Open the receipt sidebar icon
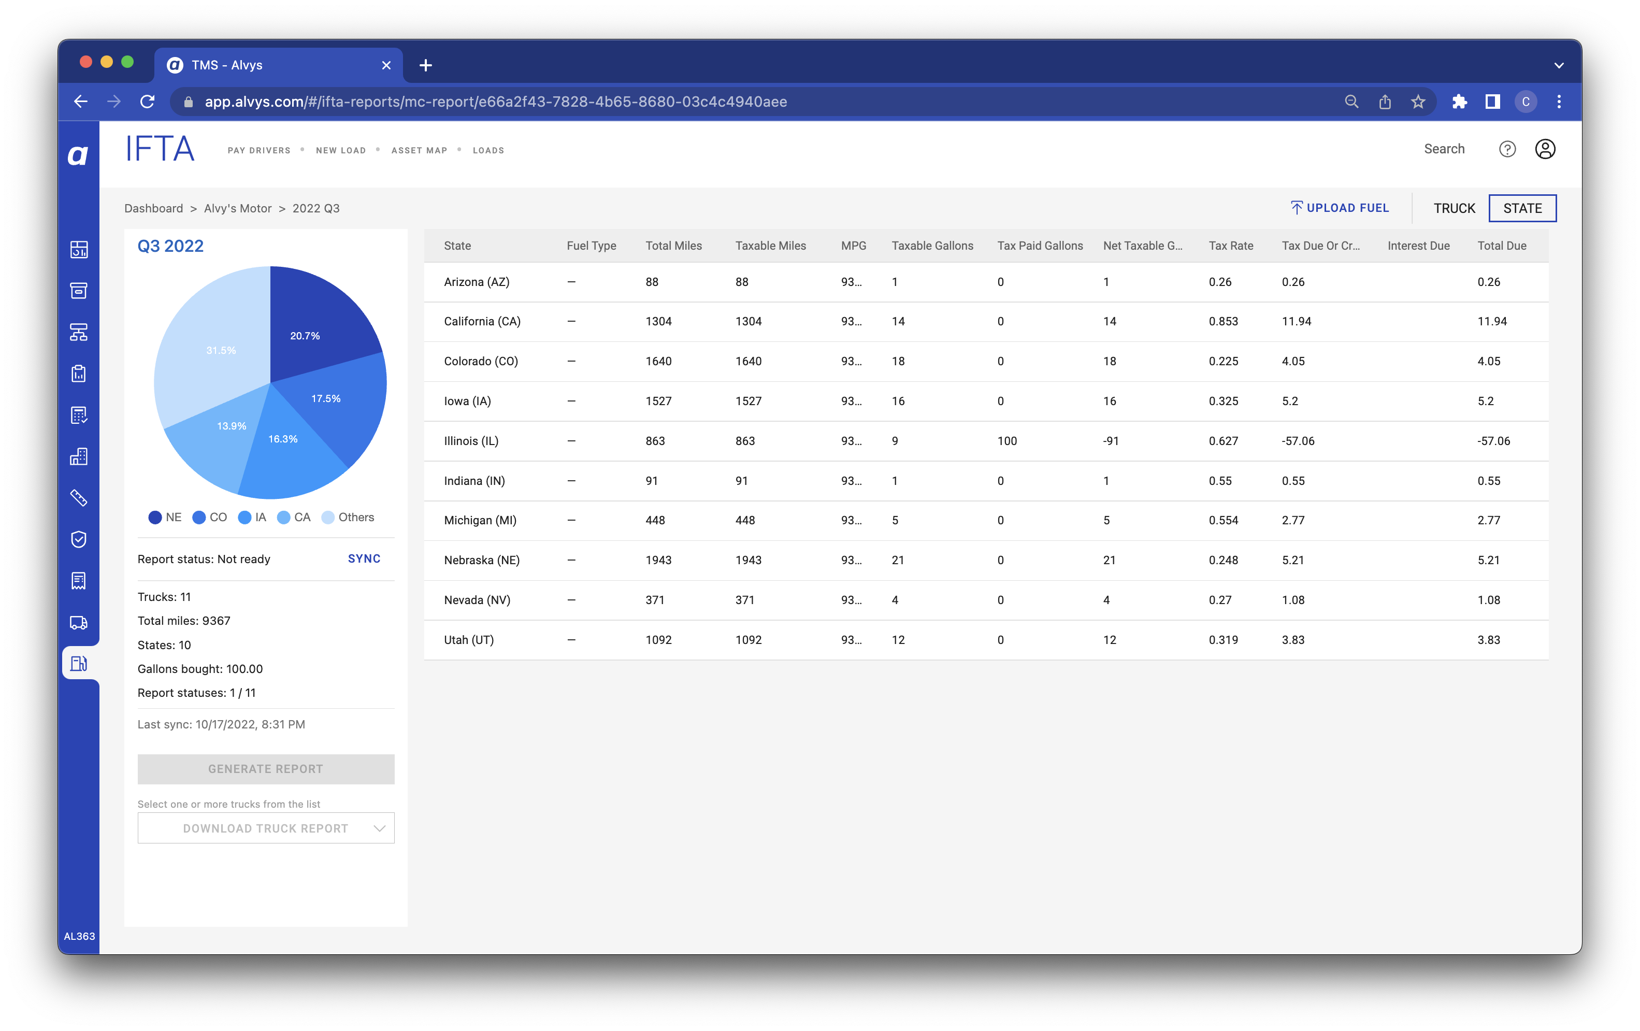This screenshot has height=1031, width=1640. (x=79, y=581)
